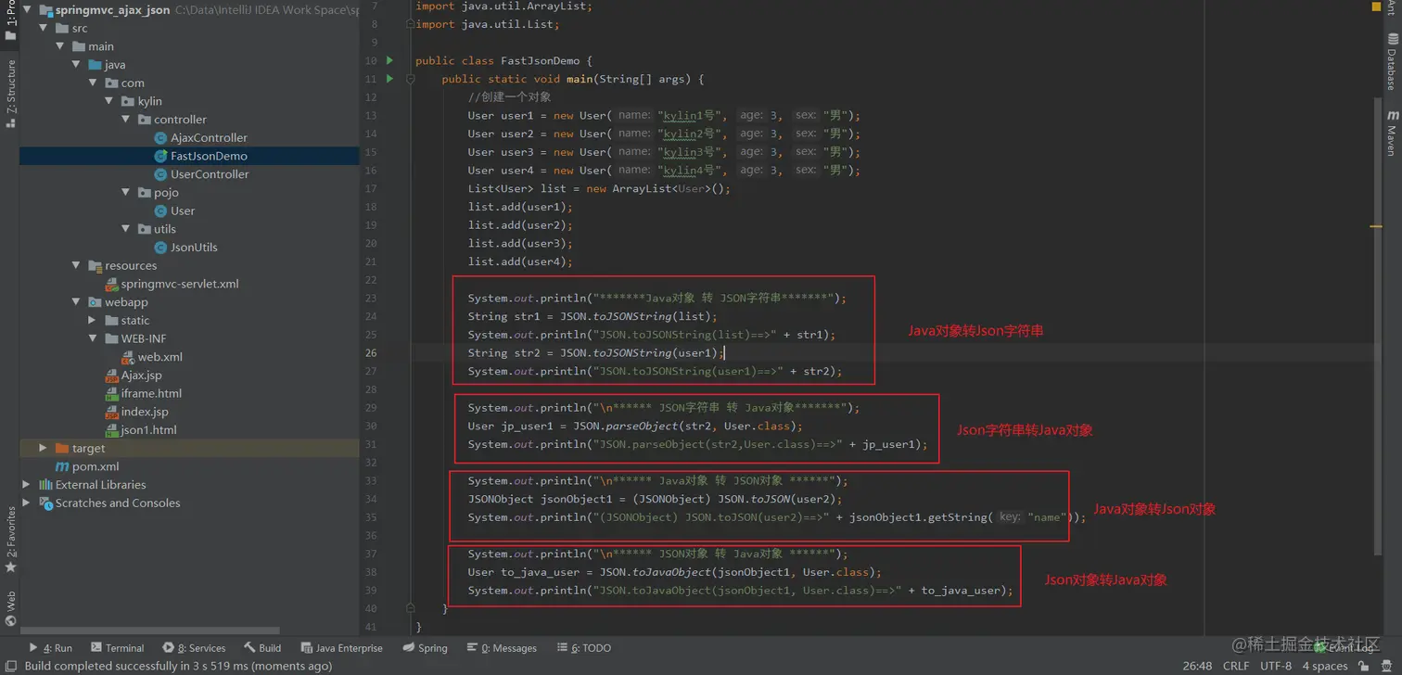Select Ajax.jsp file
The image size is (1402, 675).
(x=134, y=376)
